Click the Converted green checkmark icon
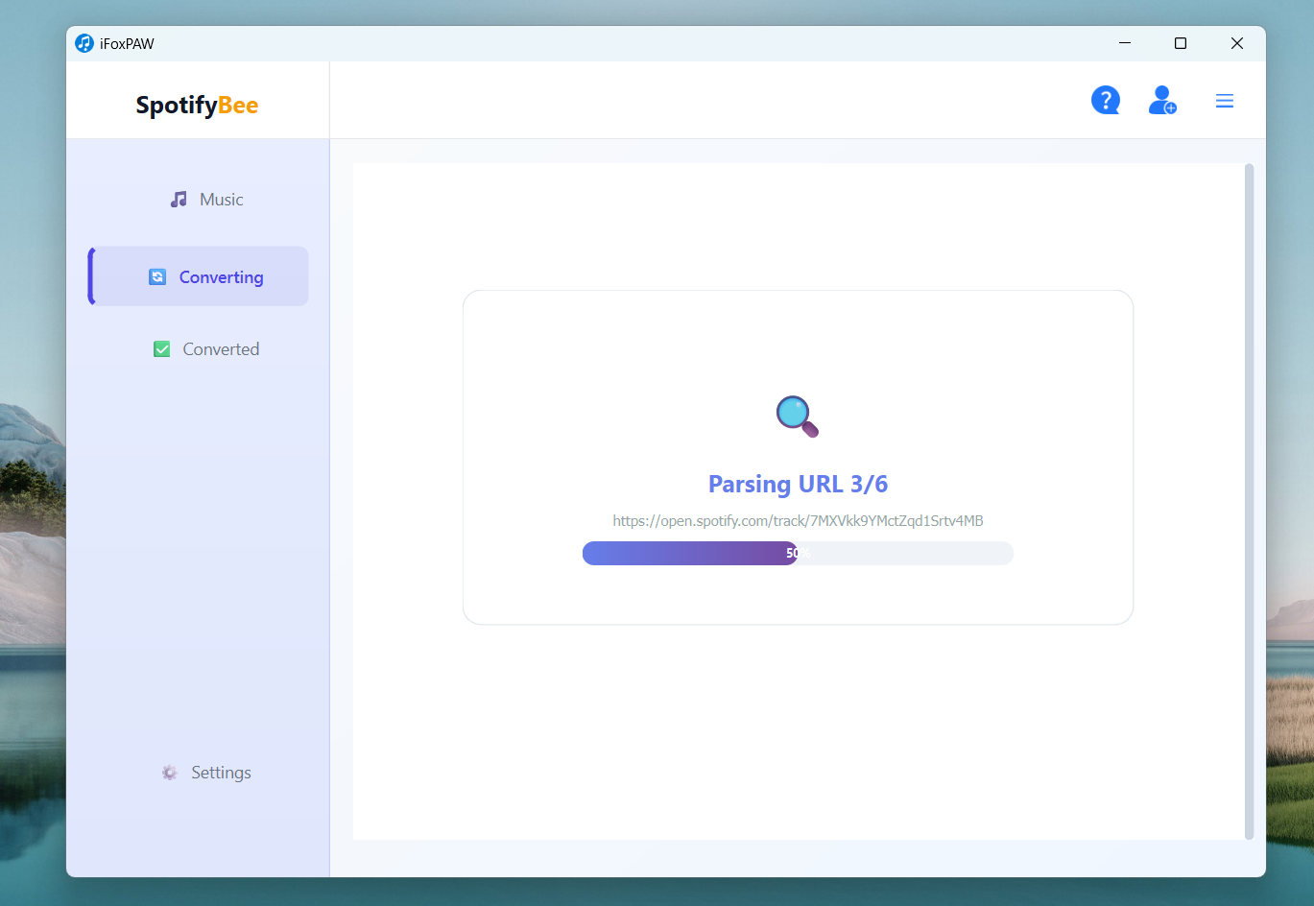 point(162,348)
